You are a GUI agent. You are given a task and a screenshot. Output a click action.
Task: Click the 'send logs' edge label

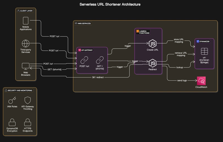click(182, 80)
